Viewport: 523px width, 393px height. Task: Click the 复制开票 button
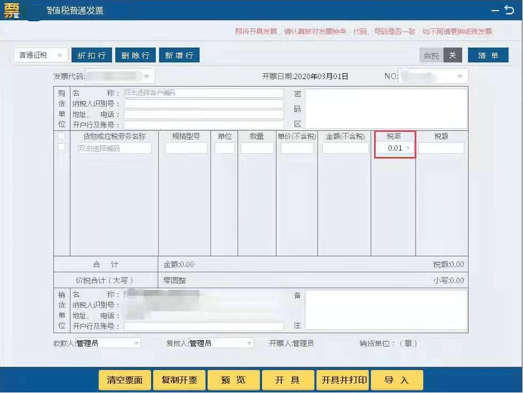coord(179,380)
